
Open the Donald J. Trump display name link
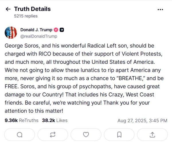(x=36, y=30)
